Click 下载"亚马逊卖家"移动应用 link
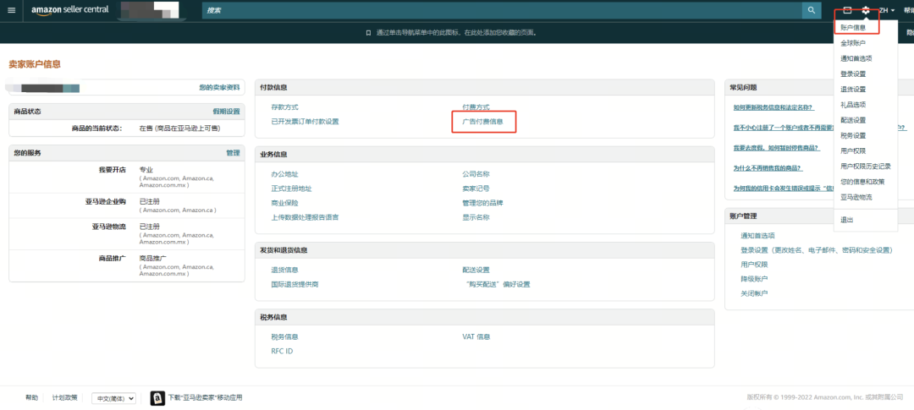914x410 pixels. tap(205, 398)
